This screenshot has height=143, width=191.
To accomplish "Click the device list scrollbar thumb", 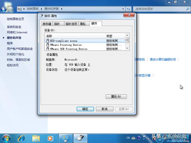I will (127, 40).
